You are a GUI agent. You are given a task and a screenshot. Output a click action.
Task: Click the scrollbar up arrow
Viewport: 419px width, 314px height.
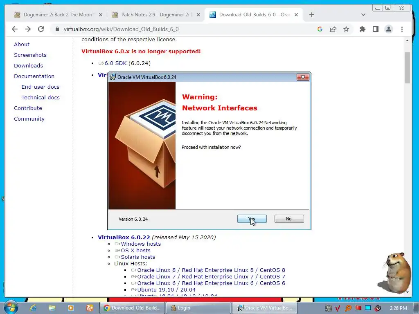[407, 40]
